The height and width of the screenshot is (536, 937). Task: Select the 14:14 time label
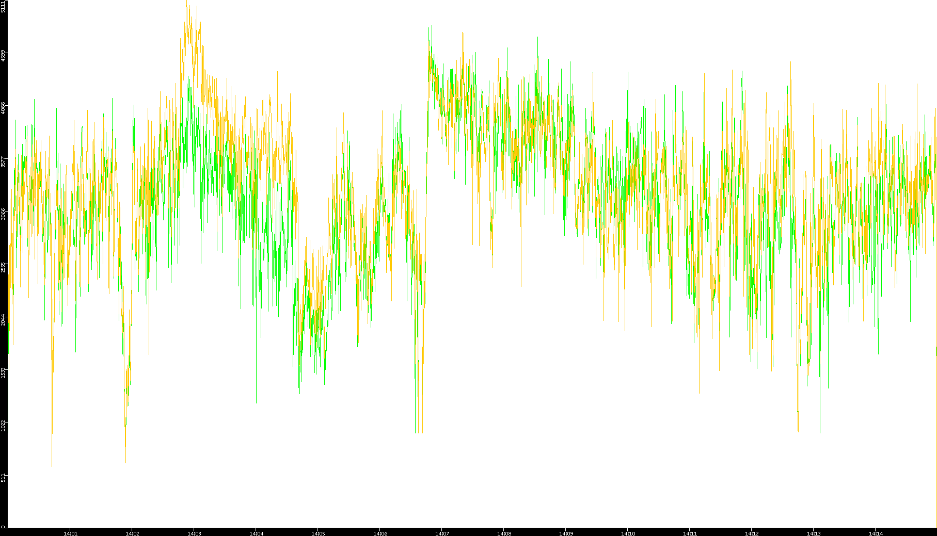tap(876, 533)
